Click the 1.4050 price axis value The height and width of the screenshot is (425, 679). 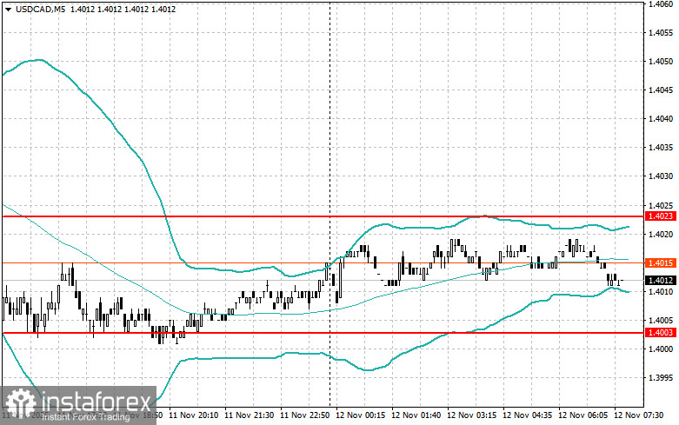pyautogui.click(x=661, y=62)
